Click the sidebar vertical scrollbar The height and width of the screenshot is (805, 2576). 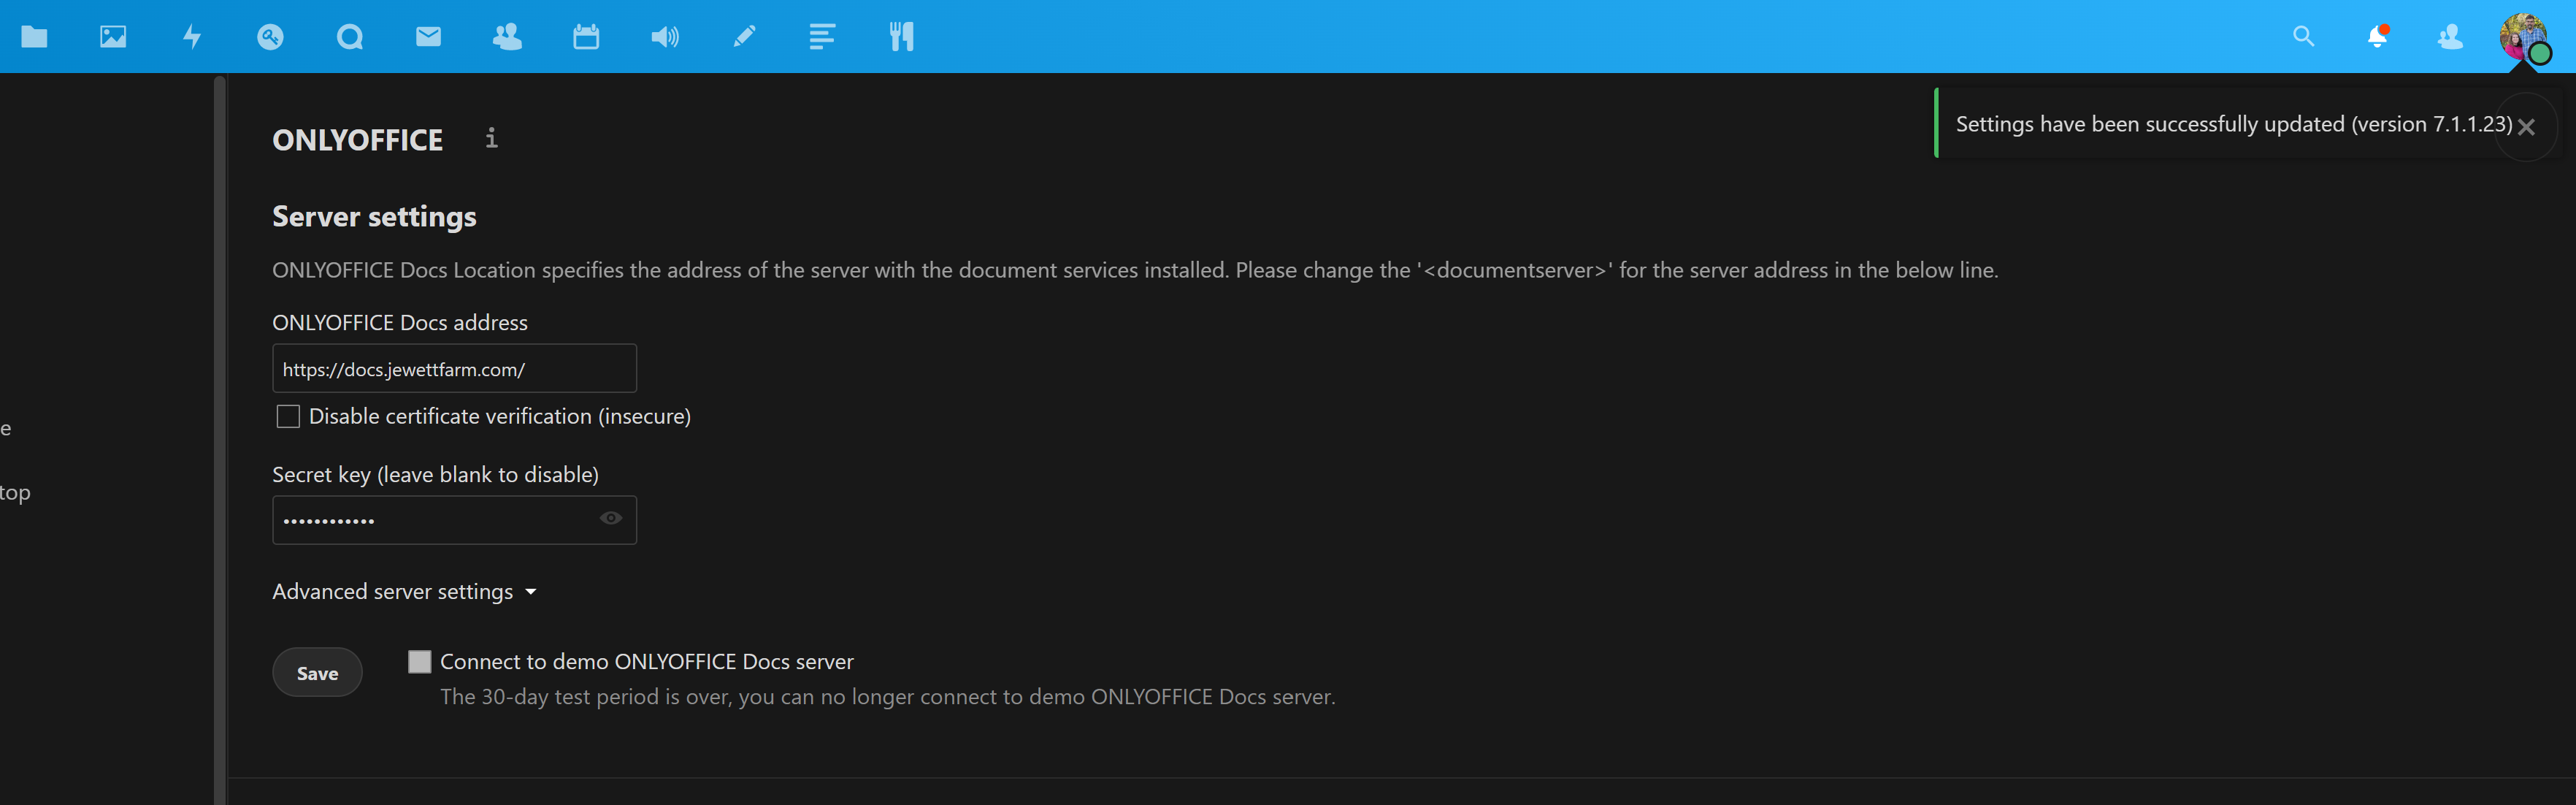(x=219, y=440)
